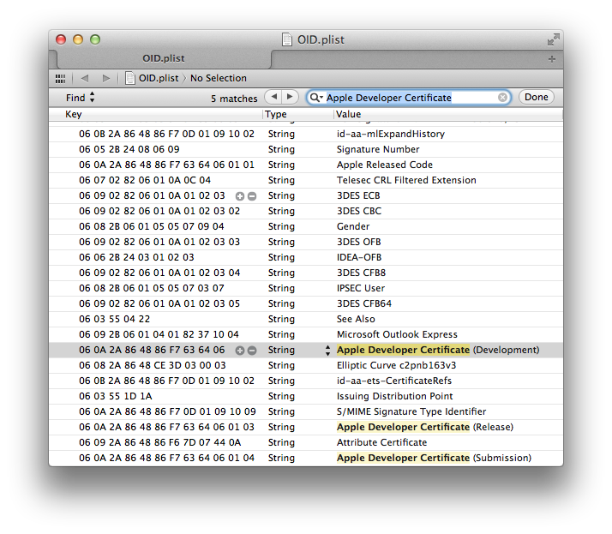Open the related files grid menu
The width and height of the screenshot is (612, 534).
click(x=60, y=78)
